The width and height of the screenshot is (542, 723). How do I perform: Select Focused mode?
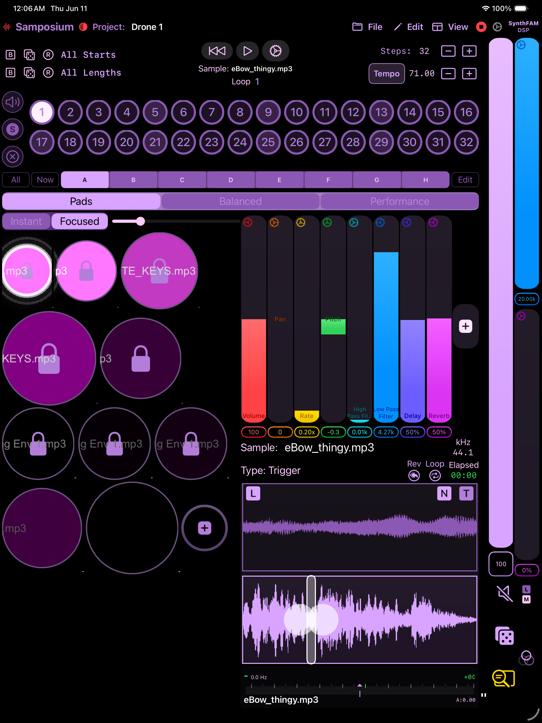79,221
